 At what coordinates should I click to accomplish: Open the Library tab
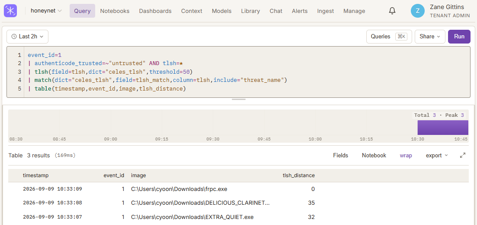(x=250, y=11)
